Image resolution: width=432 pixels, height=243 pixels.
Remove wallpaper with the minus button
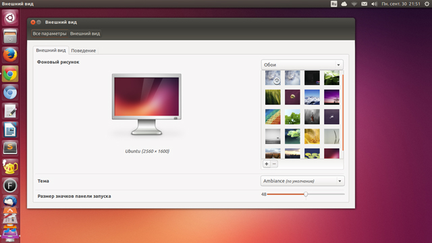(274, 164)
